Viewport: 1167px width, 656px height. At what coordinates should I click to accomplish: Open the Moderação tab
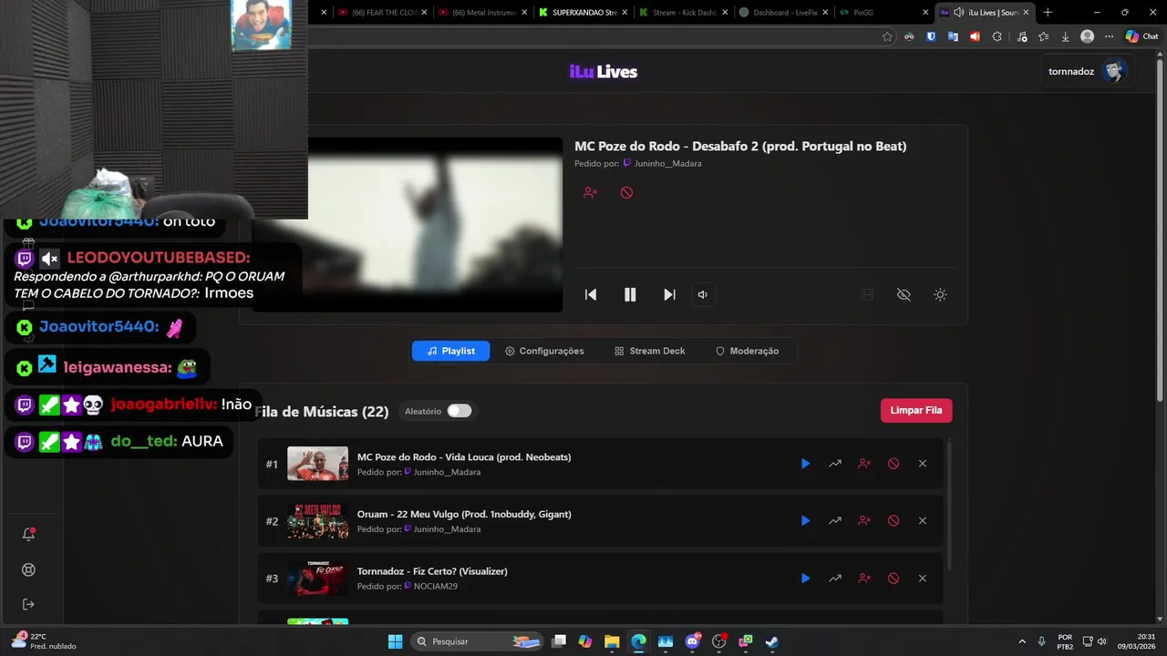(747, 351)
